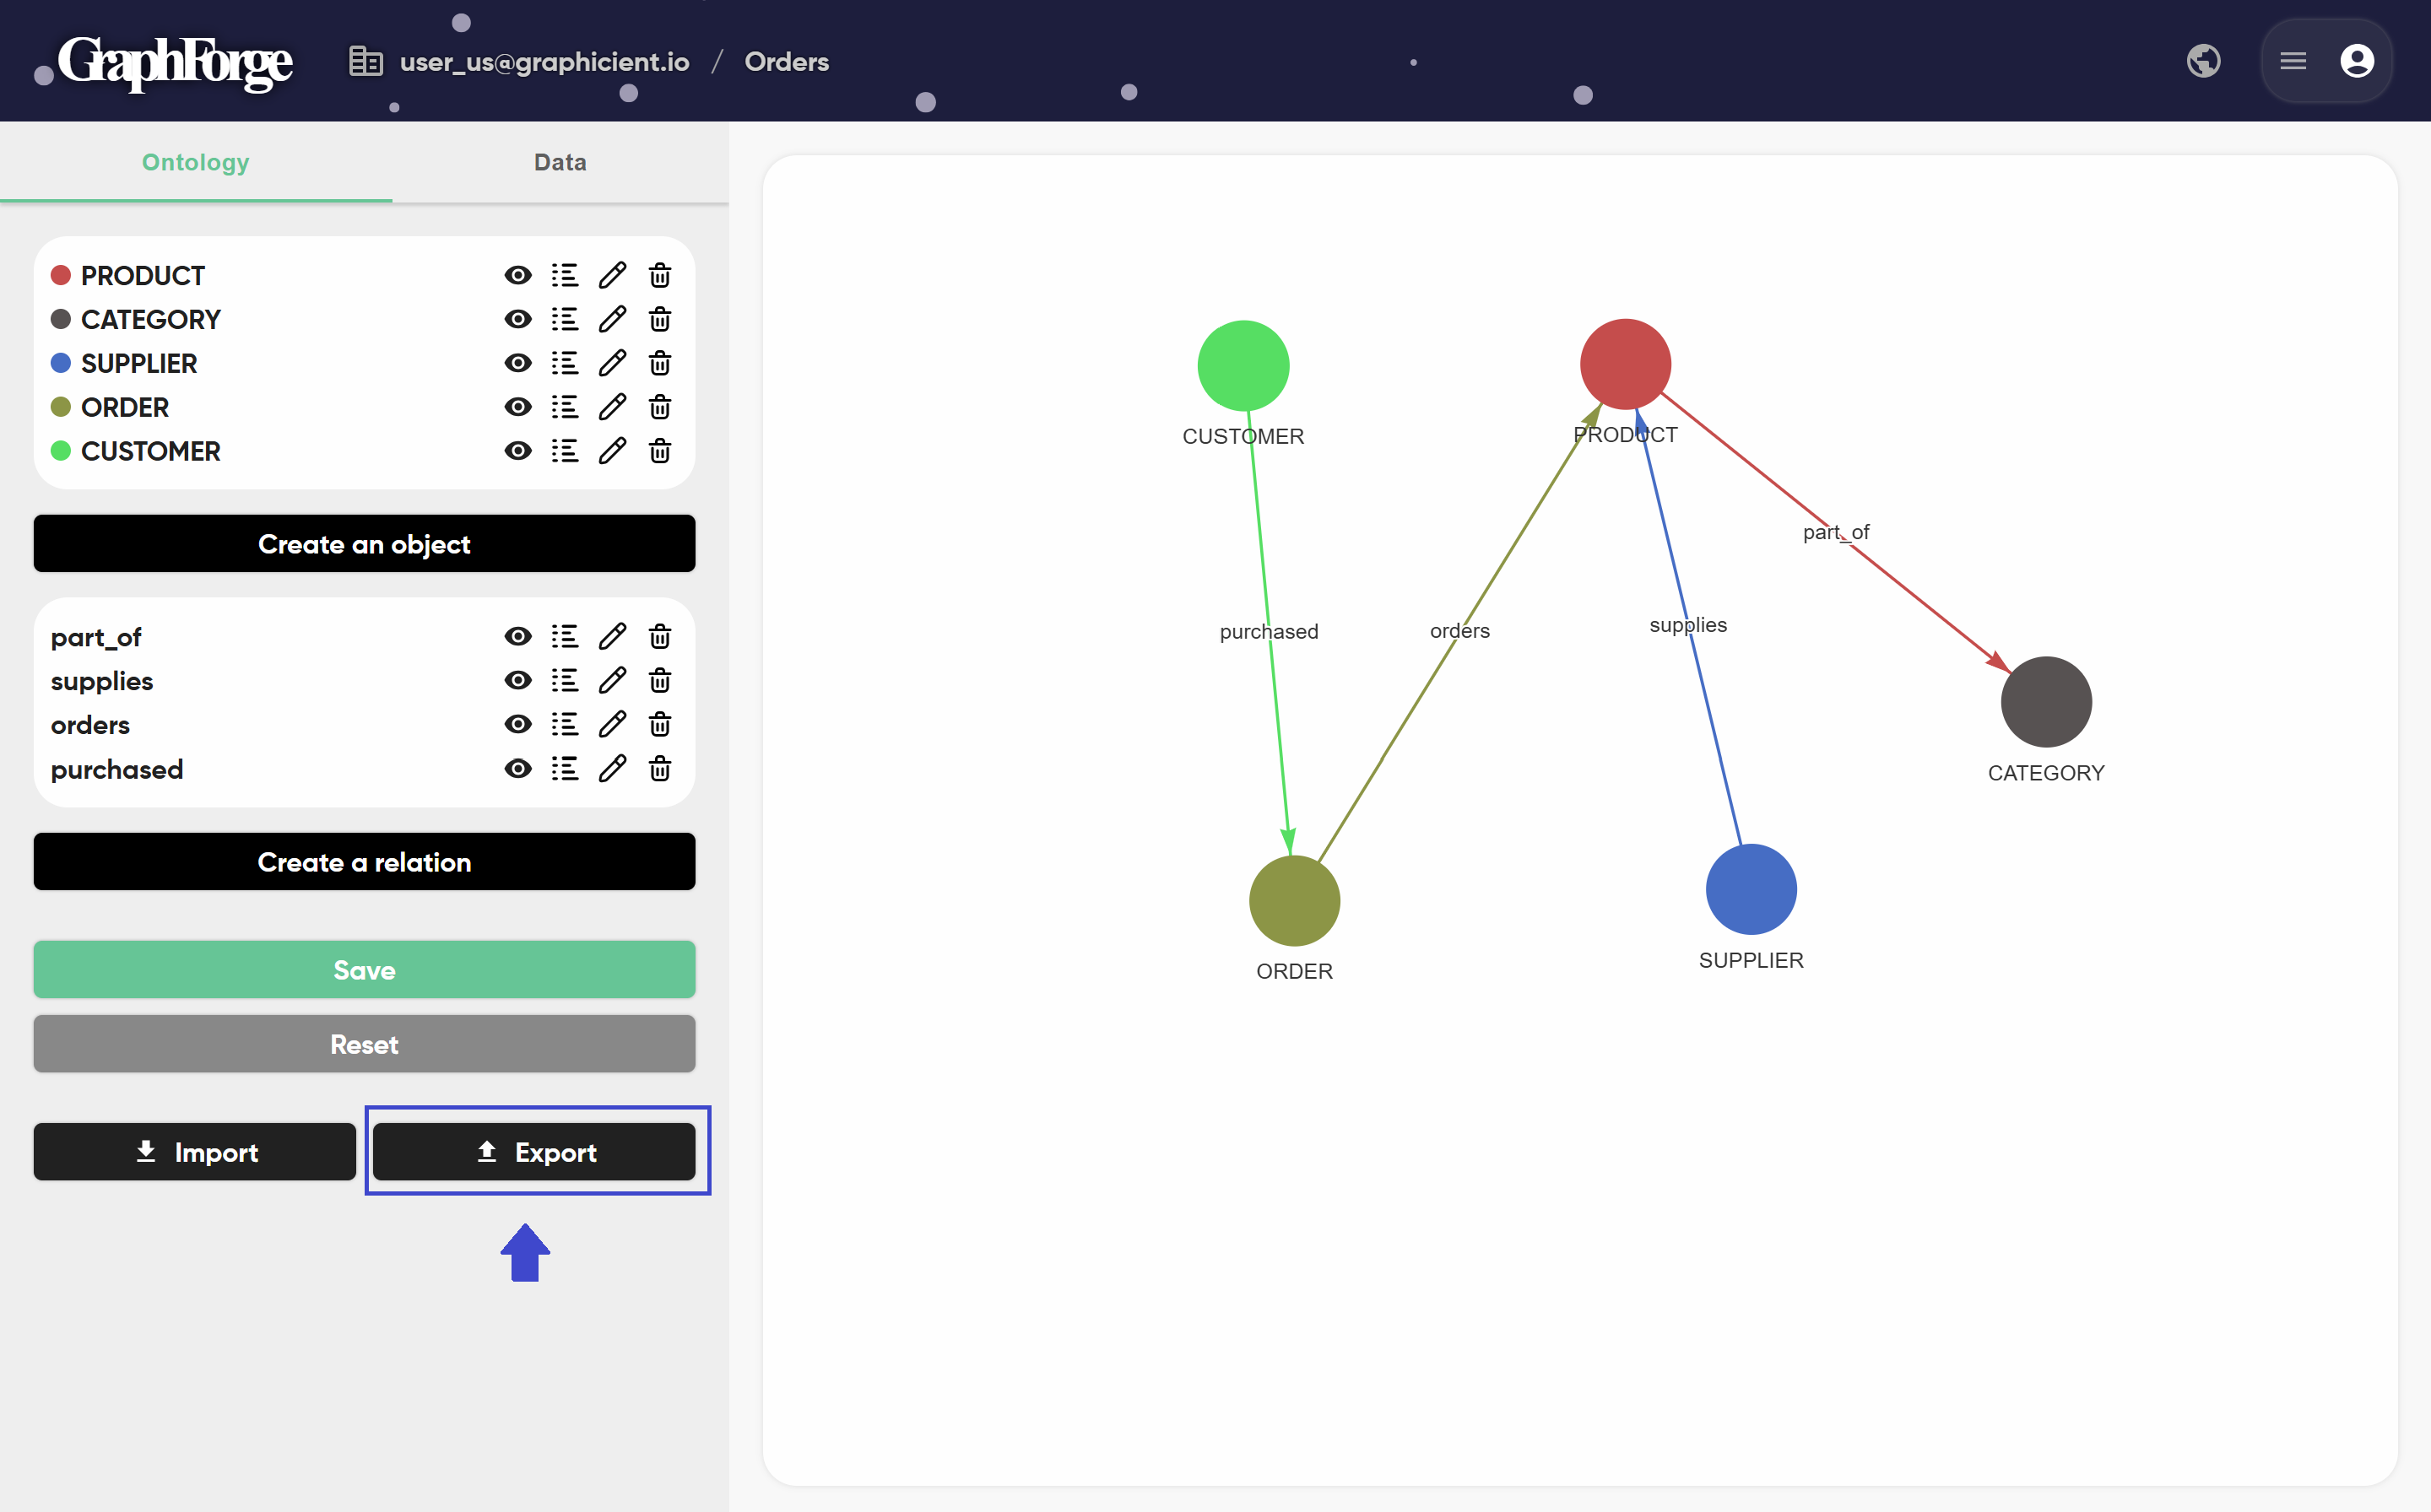This screenshot has height=1512, width=2431.
Task: Edit the PRODUCT object with the pencil icon
Action: tap(614, 275)
